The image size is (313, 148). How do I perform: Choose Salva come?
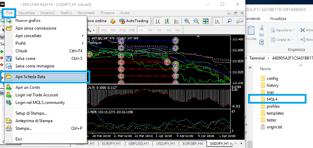tap(46, 59)
